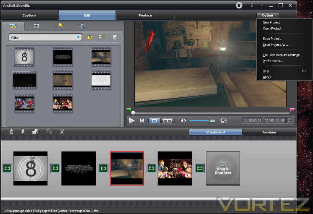
Task: Click the microphone record narration icon
Action: [x=23, y=131]
